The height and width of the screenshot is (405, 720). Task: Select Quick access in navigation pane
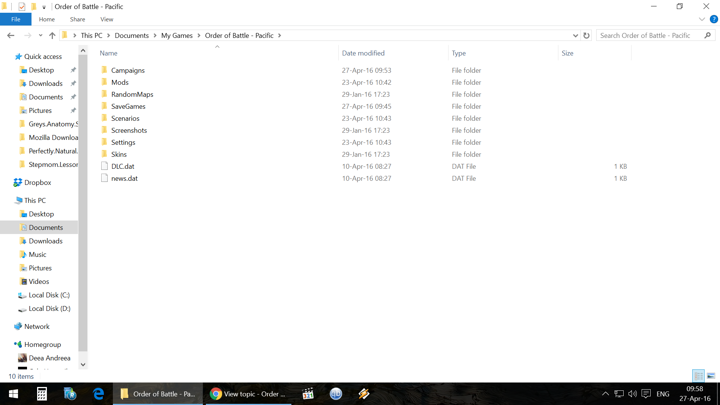click(x=43, y=56)
